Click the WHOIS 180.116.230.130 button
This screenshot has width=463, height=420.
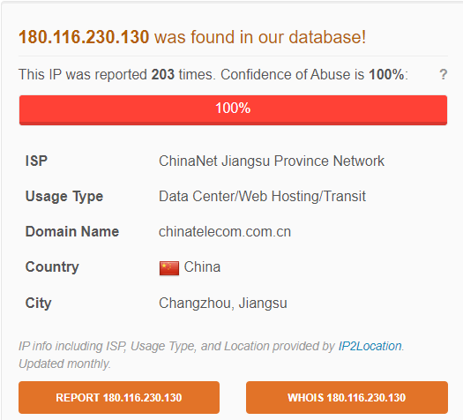[347, 397]
